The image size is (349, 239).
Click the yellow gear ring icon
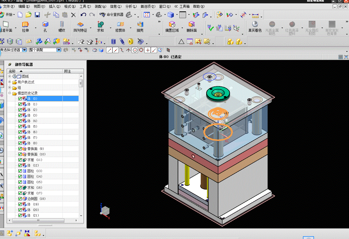[131, 42]
